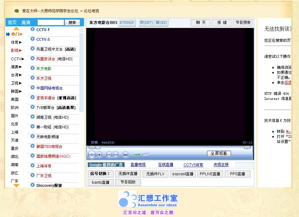Select the 北京 category
The width and height of the screenshot is (299, 217).
(x=15, y=124)
